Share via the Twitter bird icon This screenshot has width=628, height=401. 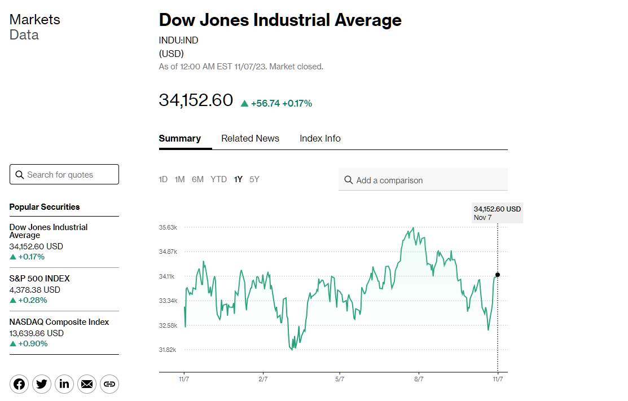[x=42, y=384]
